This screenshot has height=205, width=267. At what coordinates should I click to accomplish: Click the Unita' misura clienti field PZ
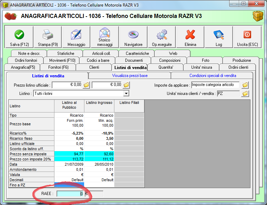point(228,94)
